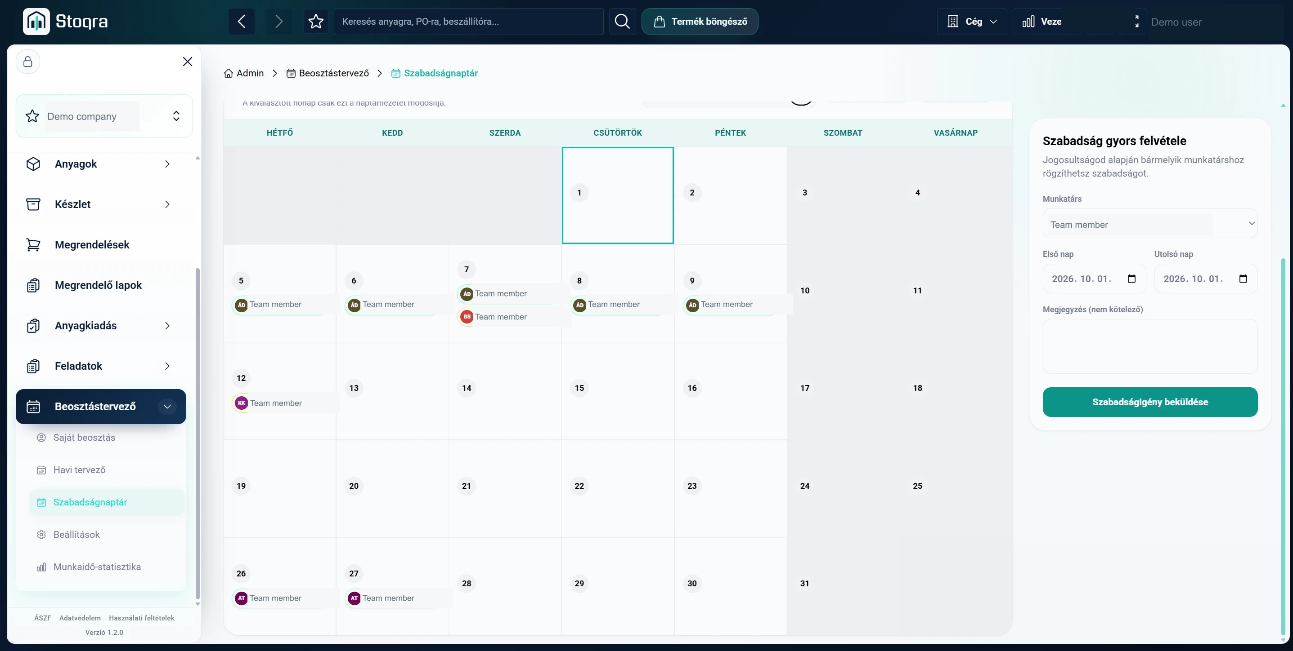This screenshot has height=651, width=1293.
Task: Click the search input field
Action: 468,22
